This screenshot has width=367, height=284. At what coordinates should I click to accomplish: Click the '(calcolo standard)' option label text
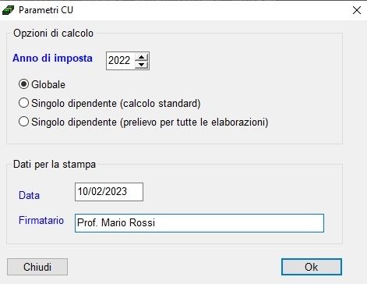[x=161, y=104]
